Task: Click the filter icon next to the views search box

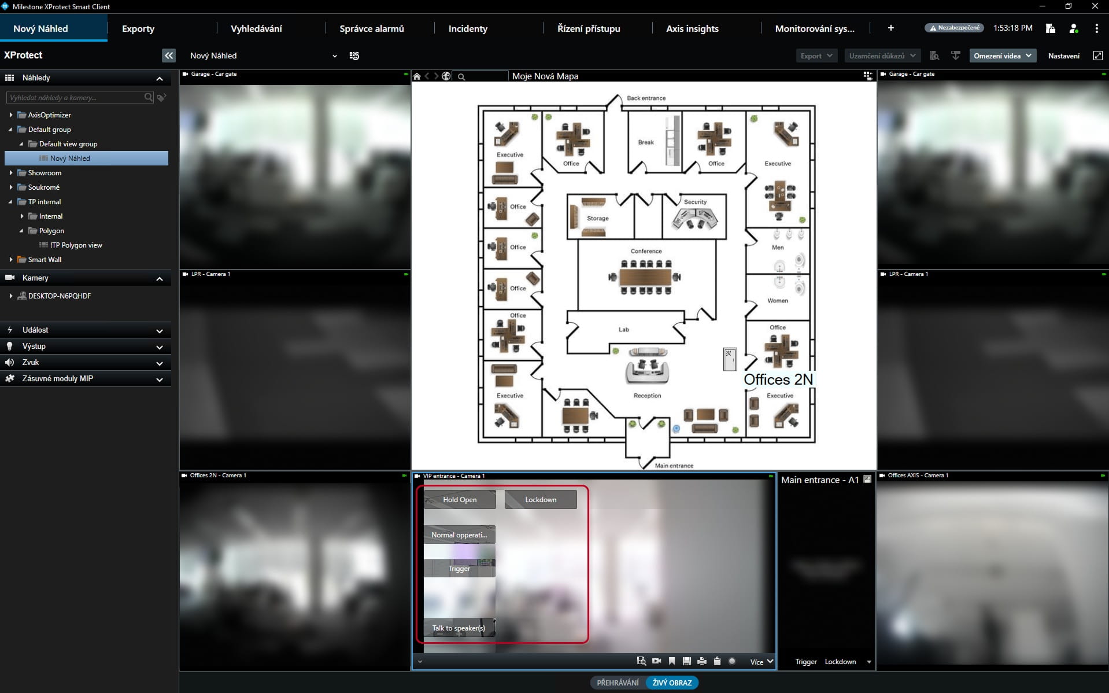Action: click(162, 98)
